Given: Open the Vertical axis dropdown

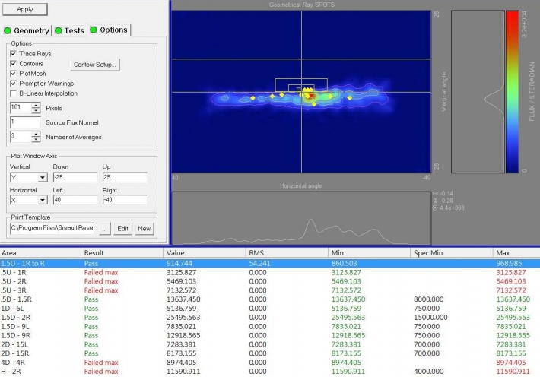Looking at the screenshot, I should [42, 178].
